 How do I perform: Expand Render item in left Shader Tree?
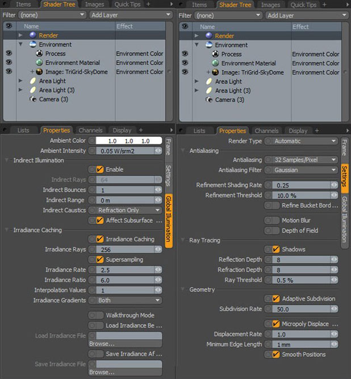tap(20, 35)
